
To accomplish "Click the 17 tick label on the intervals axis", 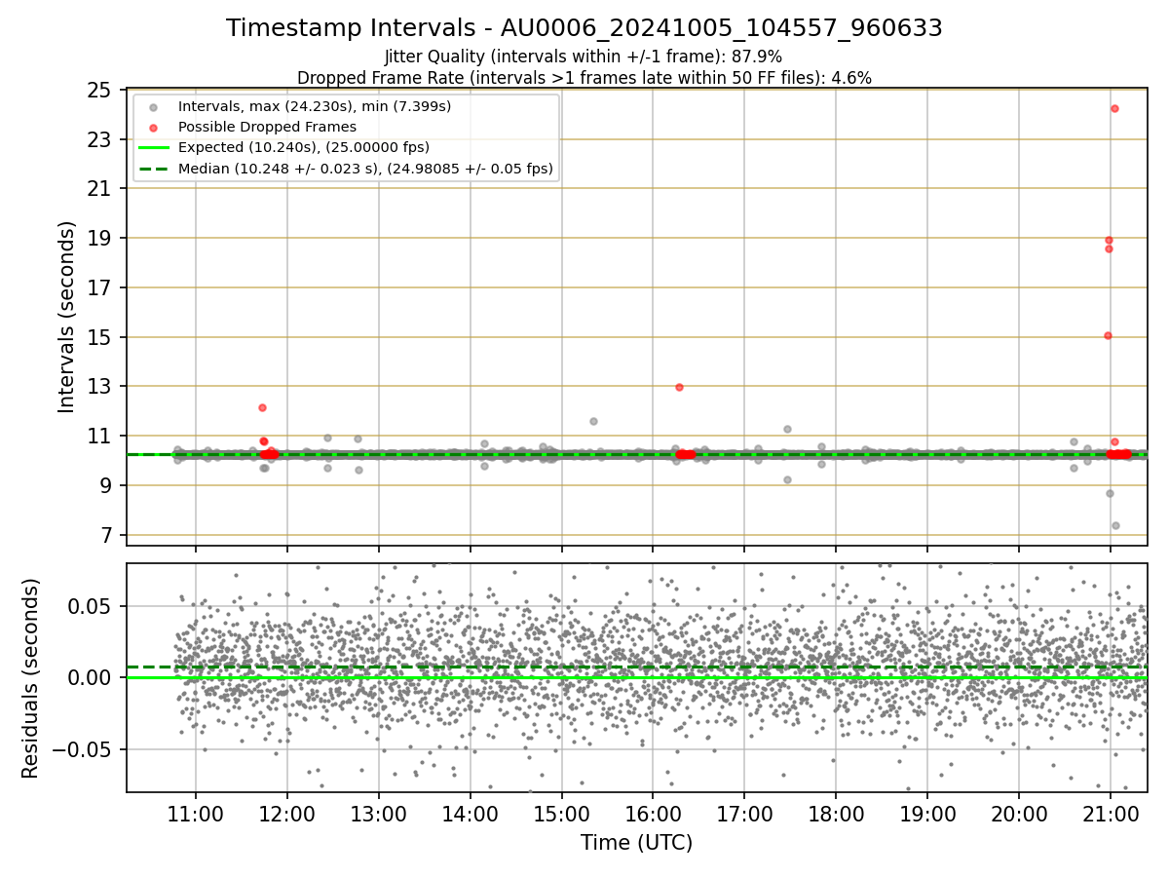I will 99,287.
